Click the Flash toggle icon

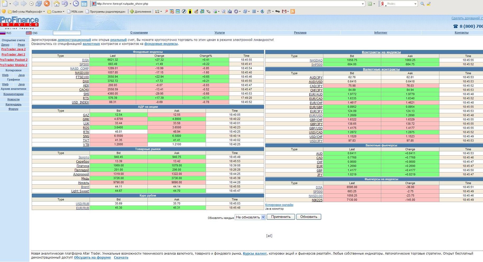click(x=184, y=11)
